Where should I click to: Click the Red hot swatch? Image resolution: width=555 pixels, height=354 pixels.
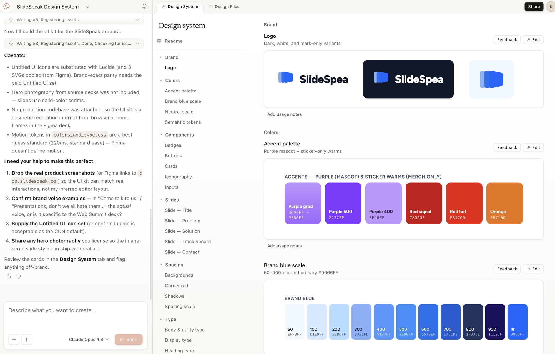click(x=464, y=203)
